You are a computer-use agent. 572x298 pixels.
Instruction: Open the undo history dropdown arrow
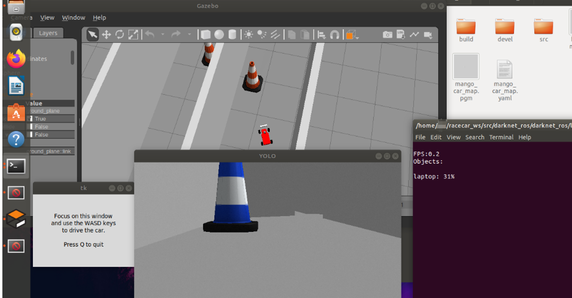(163, 34)
